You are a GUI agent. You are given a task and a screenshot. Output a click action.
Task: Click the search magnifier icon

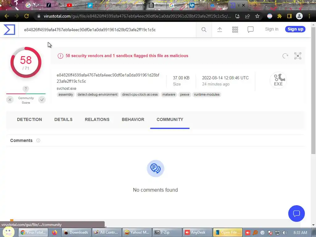tap(204, 30)
